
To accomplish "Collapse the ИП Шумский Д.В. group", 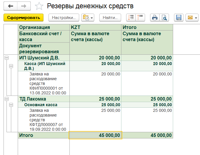I will point(6,58).
